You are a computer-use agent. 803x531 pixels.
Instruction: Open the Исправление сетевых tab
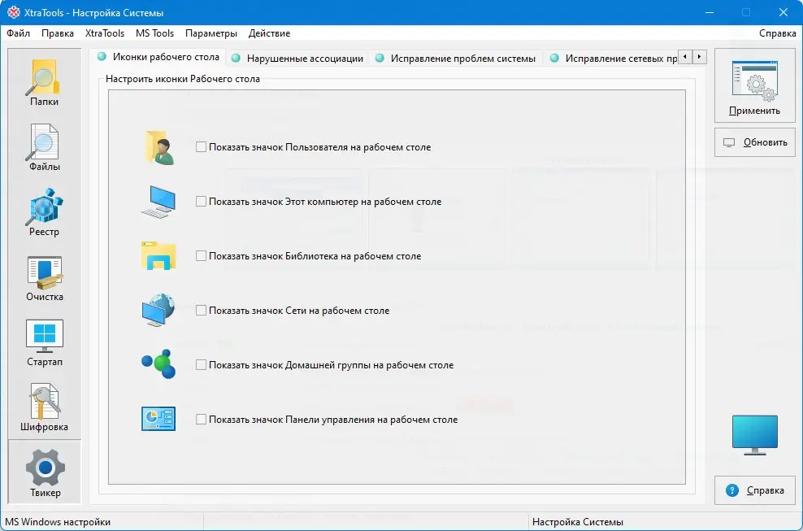[612, 59]
